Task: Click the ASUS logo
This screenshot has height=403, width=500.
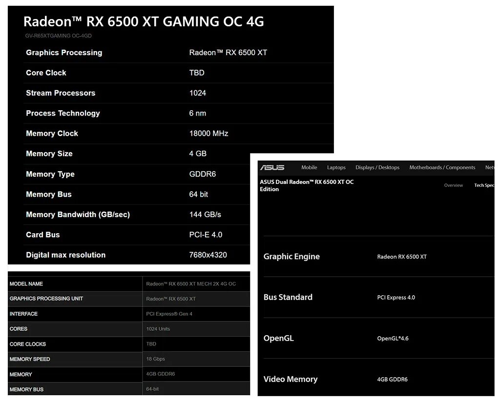Action: coord(272,167)
